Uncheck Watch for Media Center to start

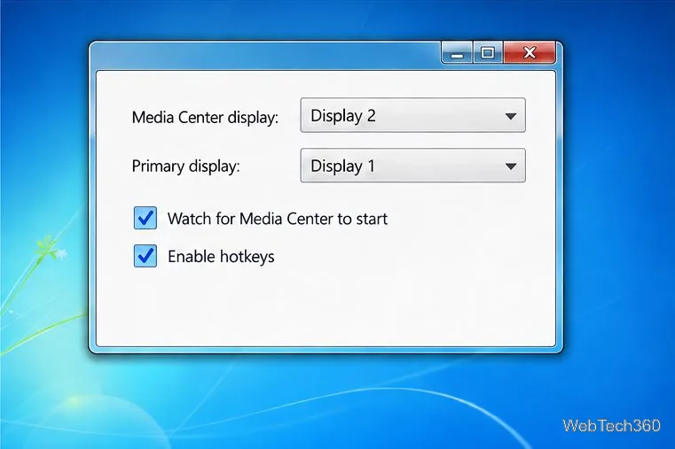click(x=145, y=218)
